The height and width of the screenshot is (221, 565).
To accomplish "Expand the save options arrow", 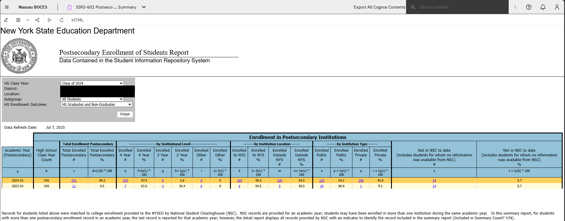I will (x=27, y=20).
